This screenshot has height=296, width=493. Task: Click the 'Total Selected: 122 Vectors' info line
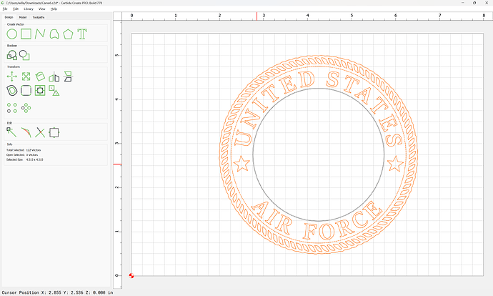[24, 150]
